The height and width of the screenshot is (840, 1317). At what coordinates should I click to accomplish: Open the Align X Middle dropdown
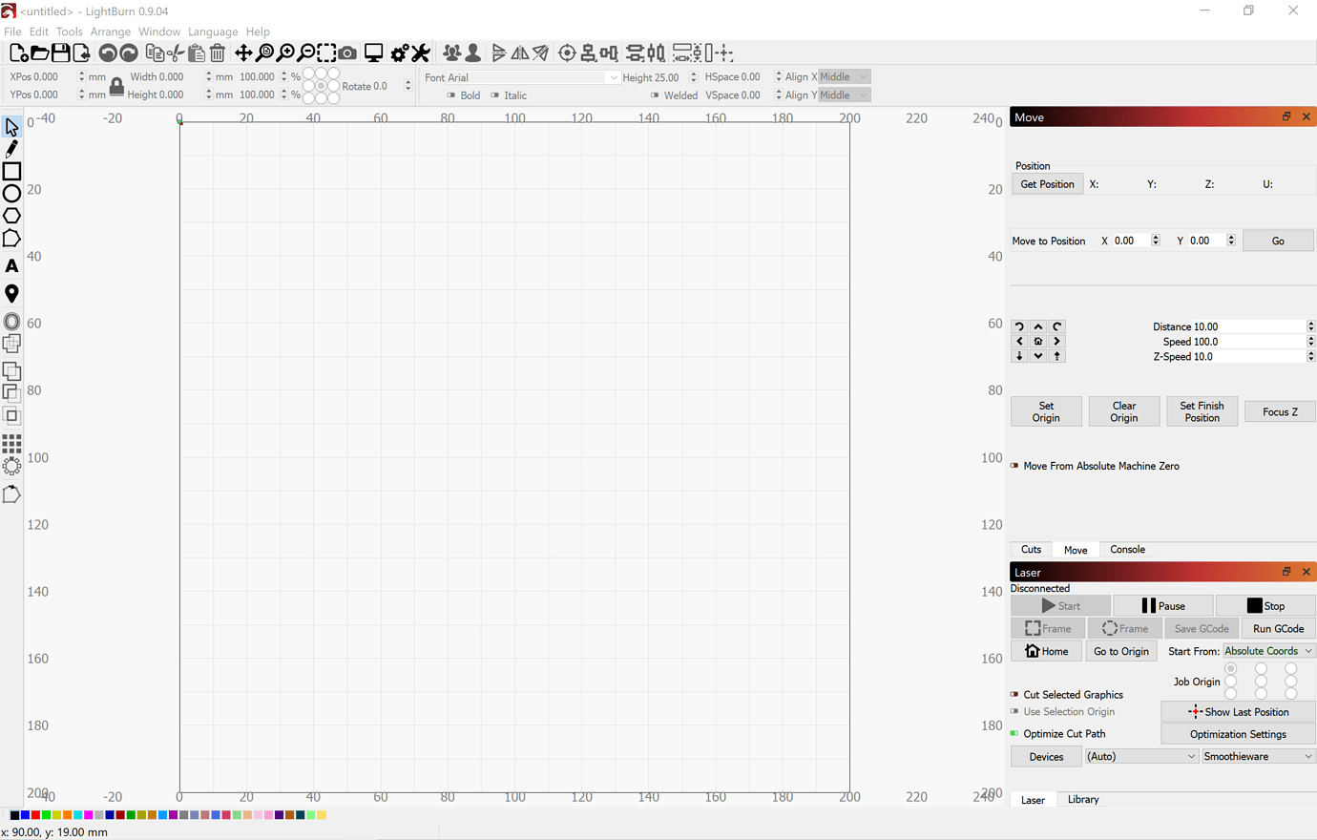[844, 77]
